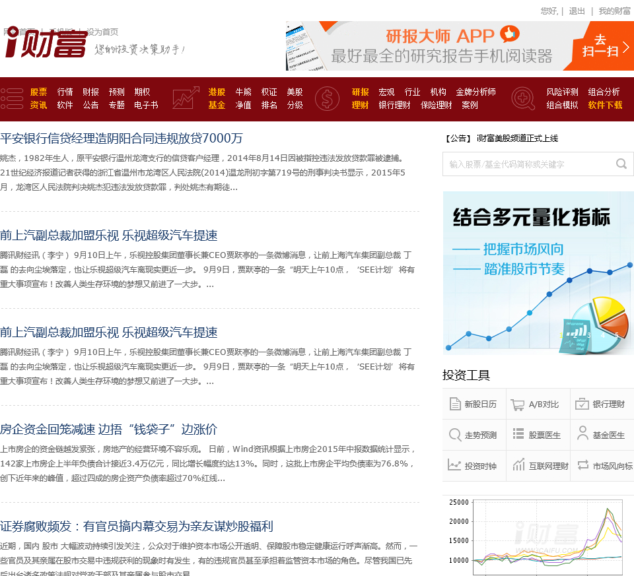Click the 我的财富 link
The image size is (634, 576).
614,11
